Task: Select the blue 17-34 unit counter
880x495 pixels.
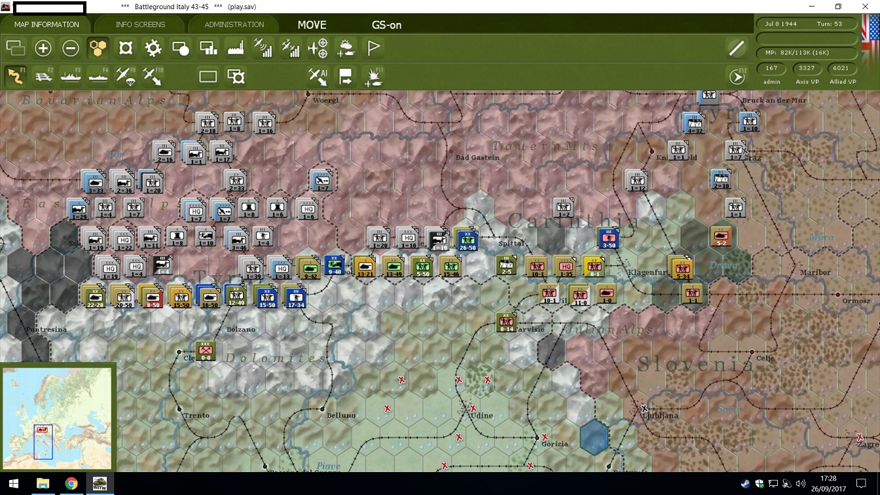Action: (x=295, y=298)
